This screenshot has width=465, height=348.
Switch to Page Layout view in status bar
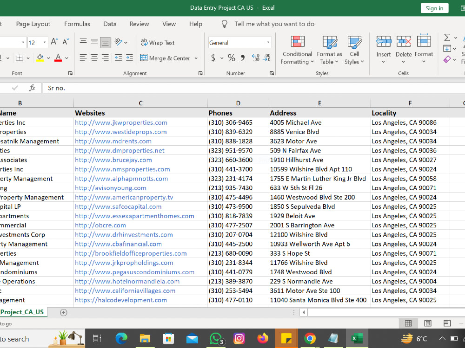(x=428, y=323)
